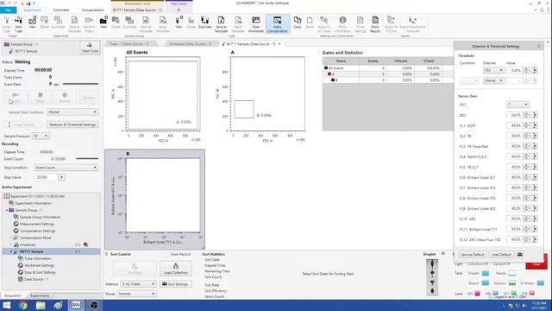
Task: Open the sort Mode Normal dropdown
Action: (136, 294)
